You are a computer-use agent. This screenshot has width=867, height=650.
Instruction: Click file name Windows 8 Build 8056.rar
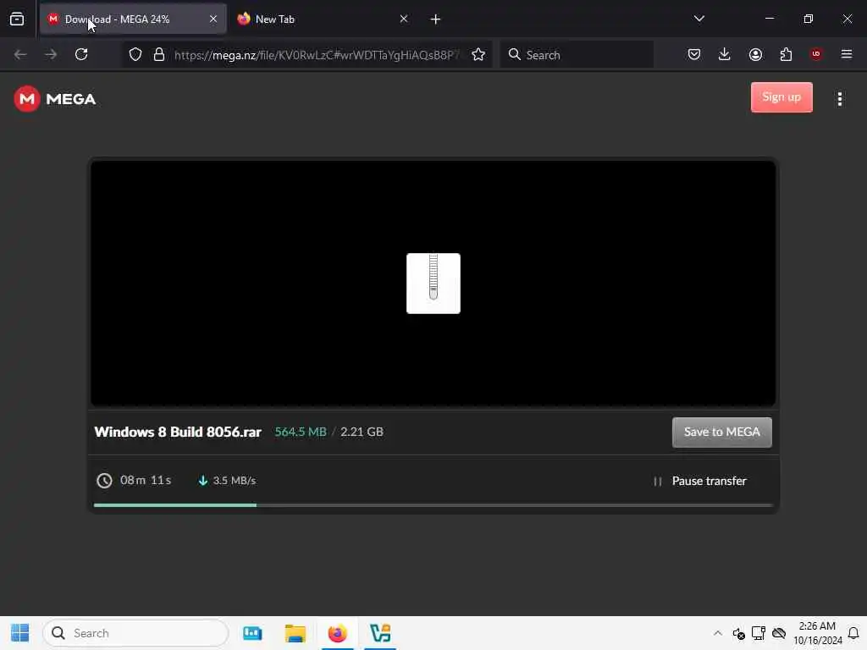(178, 432)
